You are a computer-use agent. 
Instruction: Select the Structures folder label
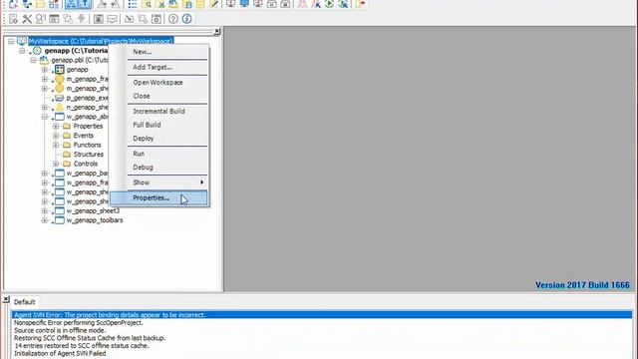89,155
